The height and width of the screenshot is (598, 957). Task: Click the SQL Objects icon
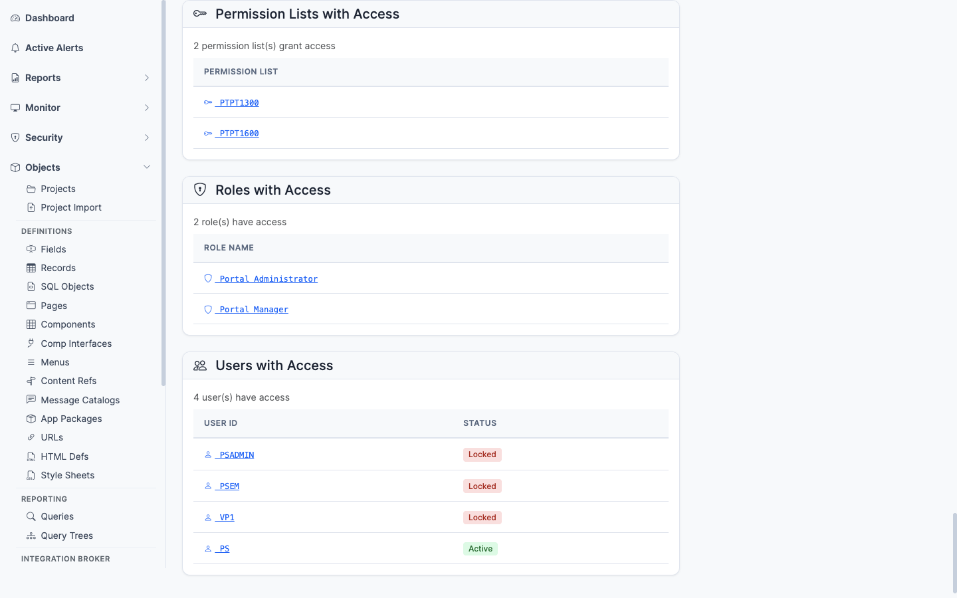coord(31,286)
